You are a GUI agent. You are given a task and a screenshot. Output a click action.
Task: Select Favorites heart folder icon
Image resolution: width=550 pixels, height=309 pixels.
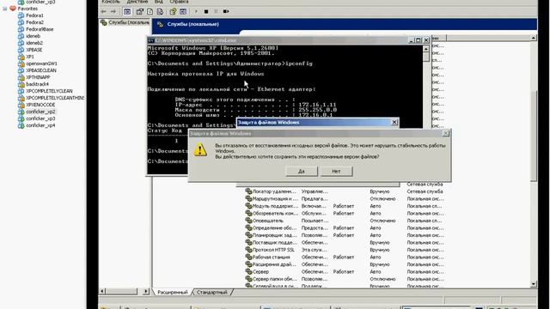(x=13, y=9)
